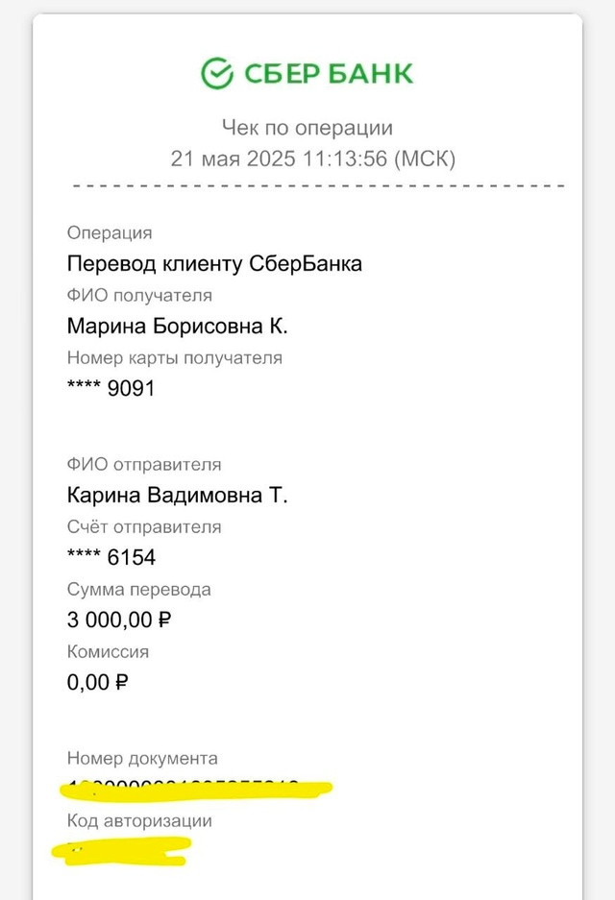Click the Комиссия label
This screenshot has width=615, height=900.
tap(108, 652)
